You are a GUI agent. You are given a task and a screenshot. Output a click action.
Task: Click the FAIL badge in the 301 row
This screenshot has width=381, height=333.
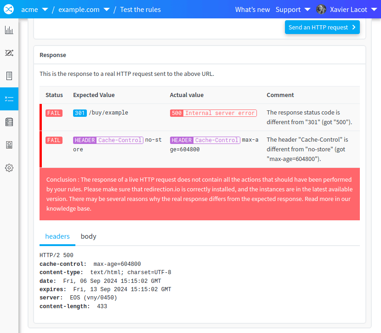[54, 113]
